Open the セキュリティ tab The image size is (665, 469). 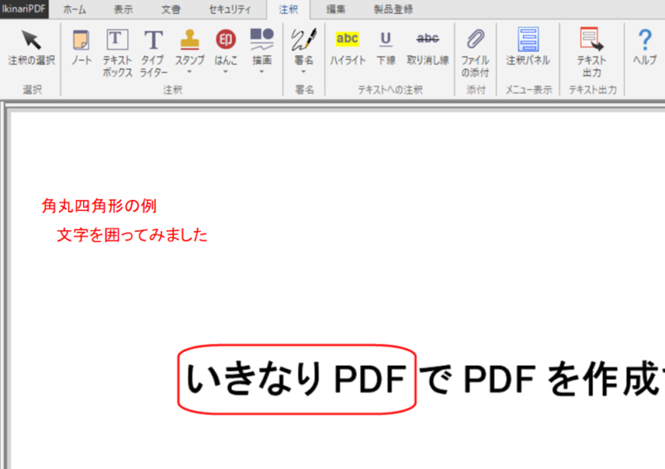coord(229,10)
